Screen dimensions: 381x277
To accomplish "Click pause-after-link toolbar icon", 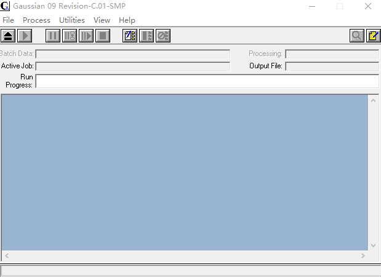I will point(70,36).
